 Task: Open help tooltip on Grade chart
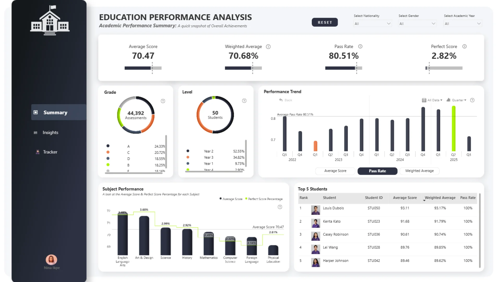tap(163, 101)
